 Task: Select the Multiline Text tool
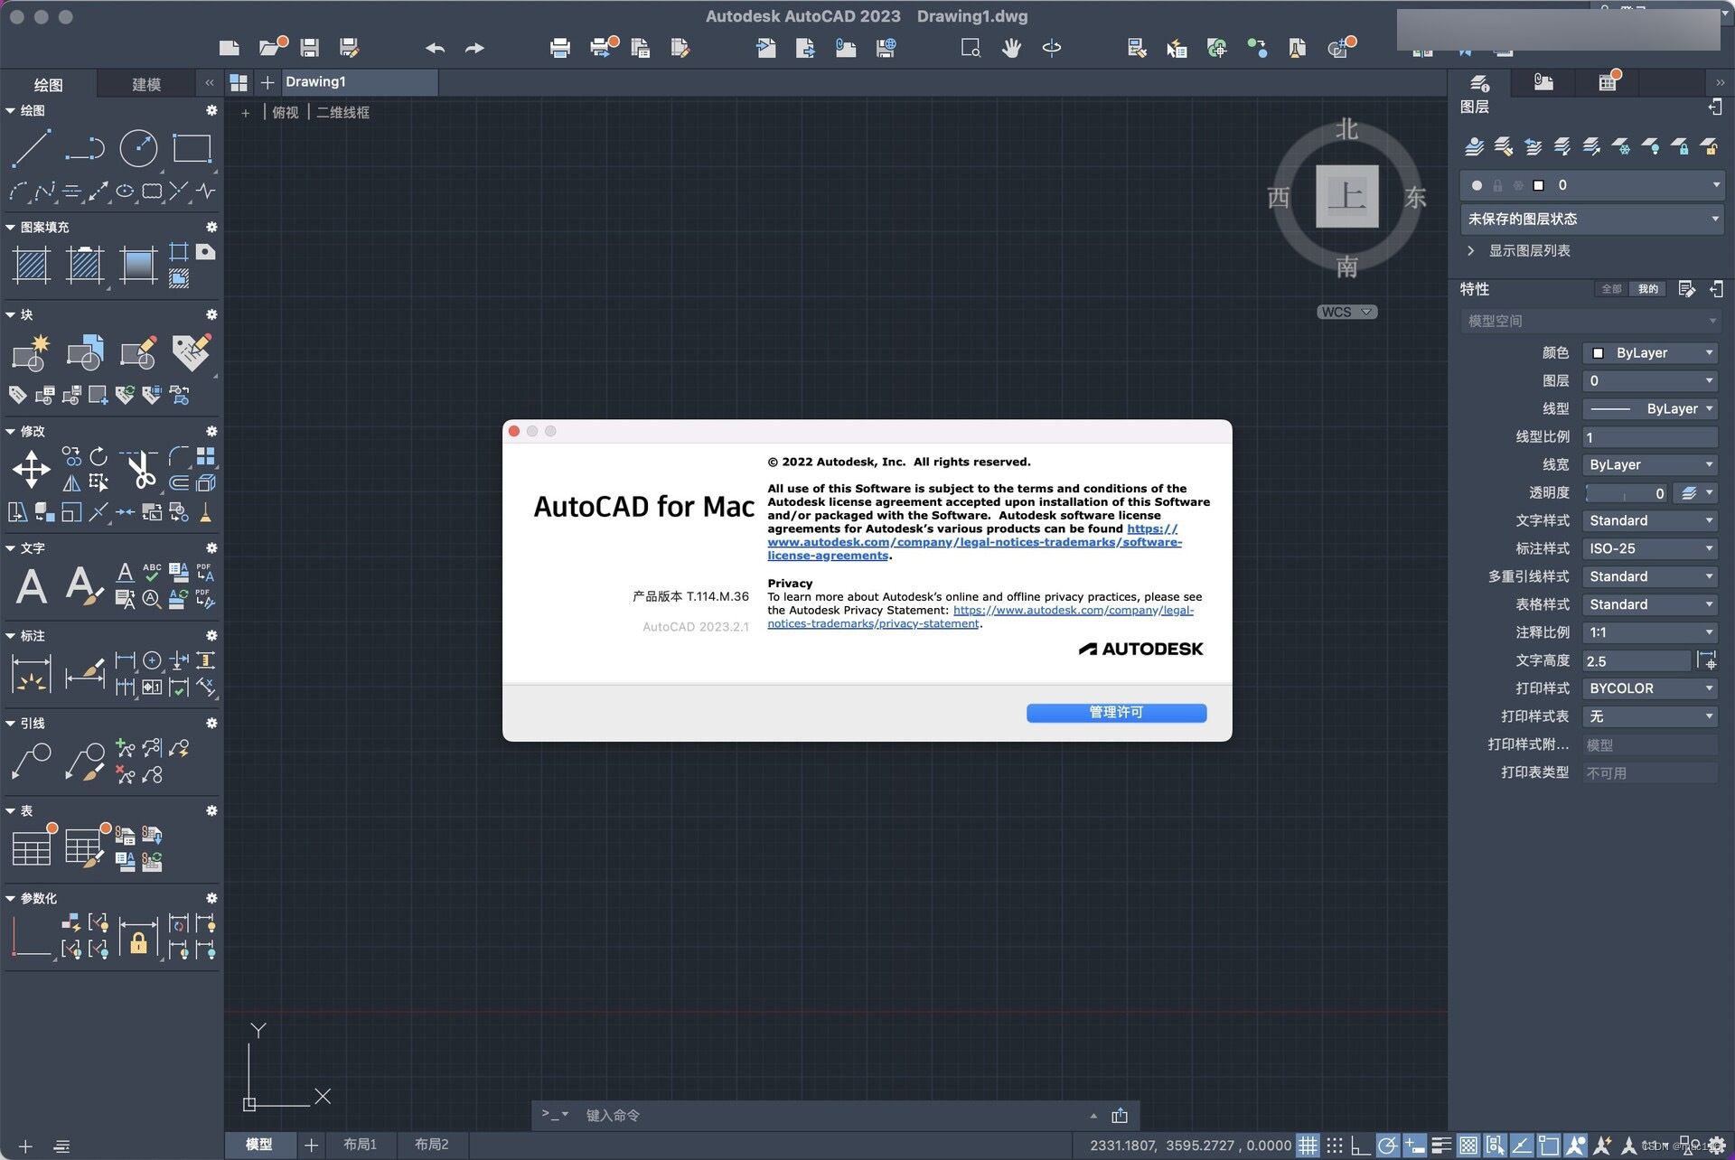pyautogui.click(x=32, y=587)
